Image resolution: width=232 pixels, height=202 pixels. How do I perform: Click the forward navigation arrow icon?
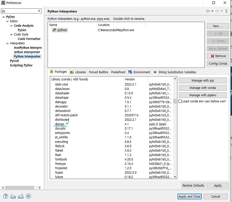click(217, 11)
